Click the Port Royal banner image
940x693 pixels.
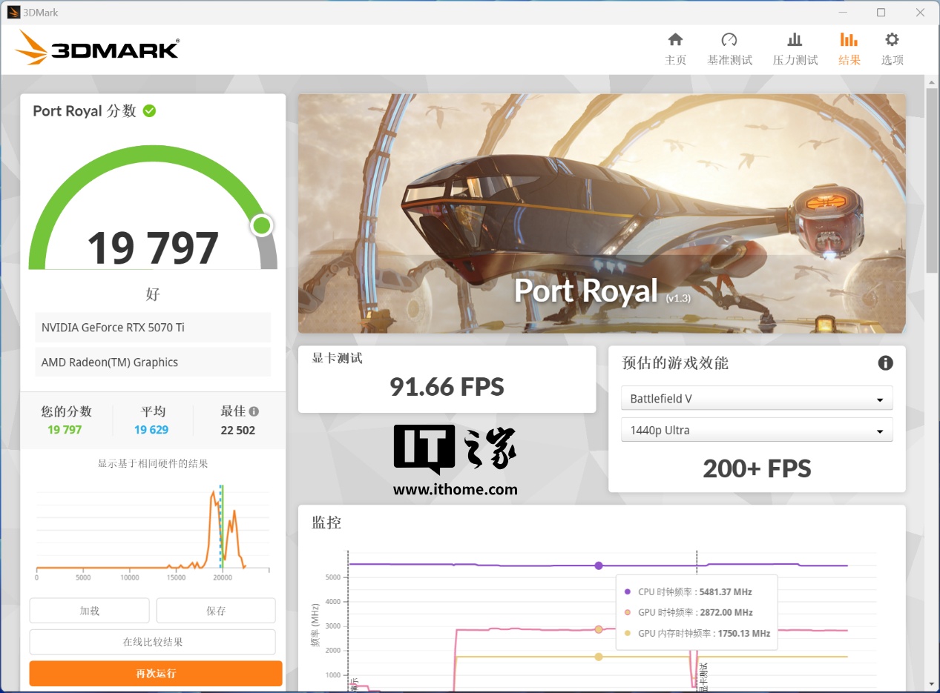[601, 213]
